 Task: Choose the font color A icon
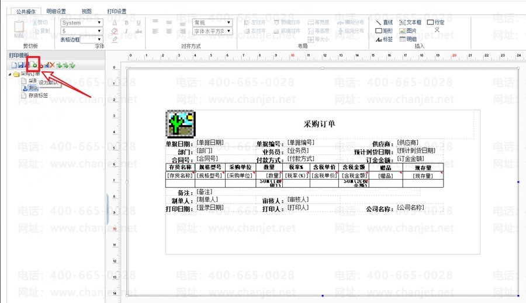click(115, 22)
